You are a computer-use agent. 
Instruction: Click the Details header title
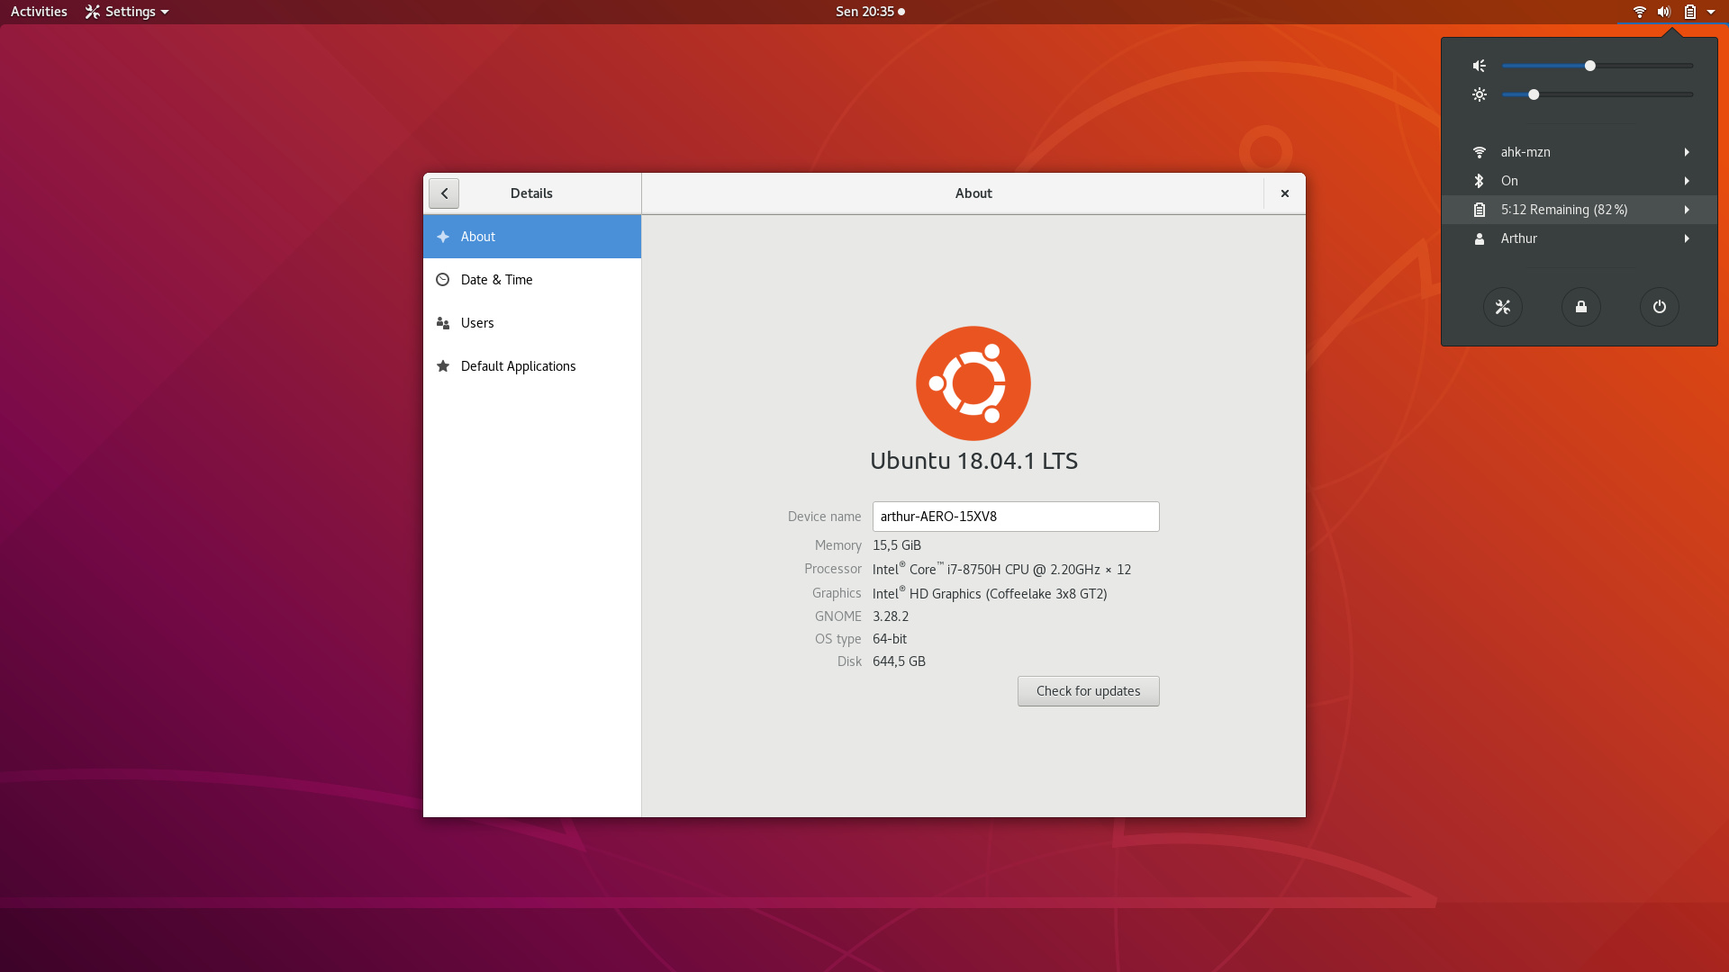click(531, 193)
